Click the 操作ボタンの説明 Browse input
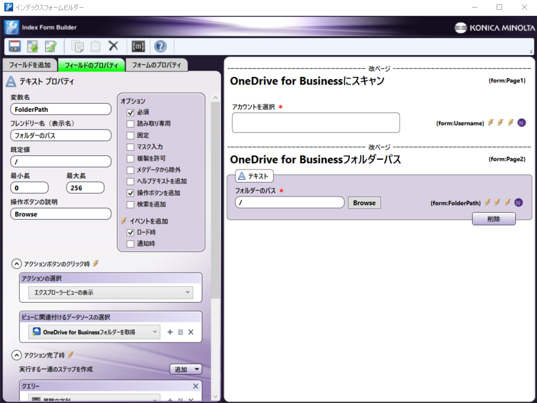Viewport: 537px width, 403px height. (x=61, y=214)
